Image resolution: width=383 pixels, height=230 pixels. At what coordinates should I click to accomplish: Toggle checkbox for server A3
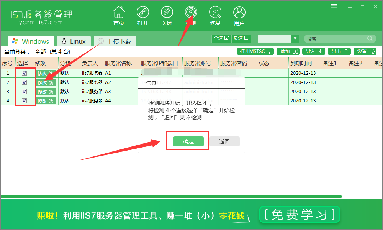[x=24, y=91]
